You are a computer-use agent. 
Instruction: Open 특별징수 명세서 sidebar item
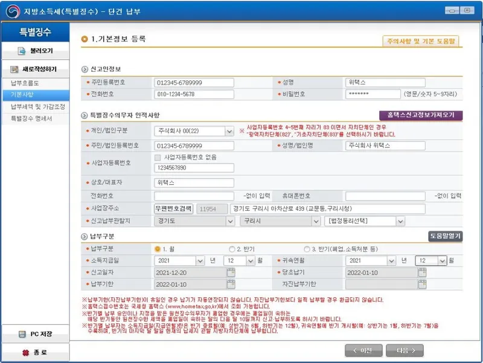pyautogui.click(x=36, y=118)
